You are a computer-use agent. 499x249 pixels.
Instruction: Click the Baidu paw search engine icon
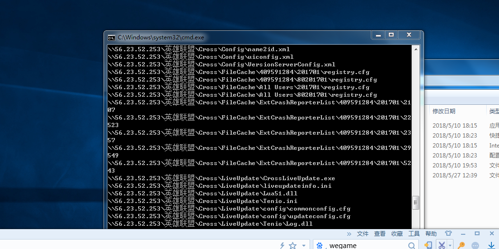(320, 246)
